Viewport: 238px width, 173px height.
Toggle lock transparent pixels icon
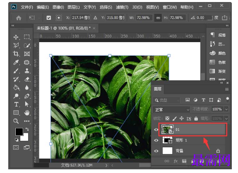point(167,118)
